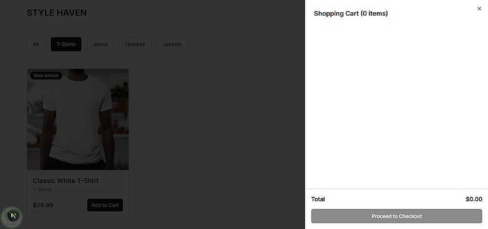Click the $29.99 product price

(x=43, y=205)
